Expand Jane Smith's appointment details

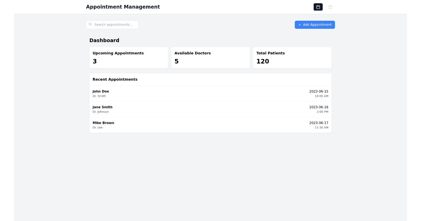[210, 109]
